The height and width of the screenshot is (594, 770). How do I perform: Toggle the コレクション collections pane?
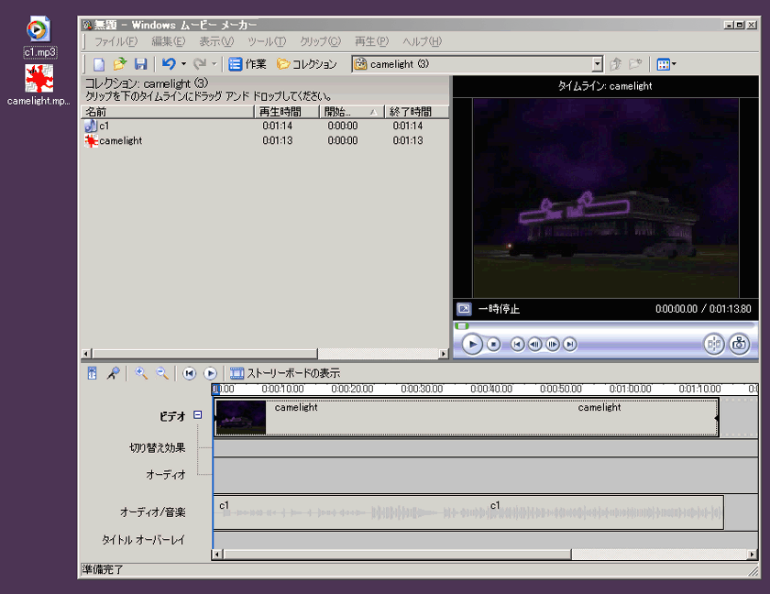306,64
